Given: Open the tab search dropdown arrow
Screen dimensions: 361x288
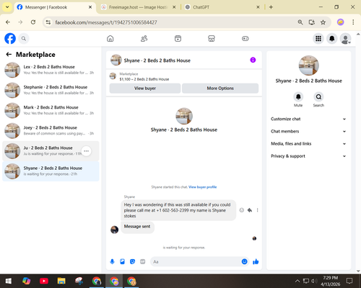Looking at the screenshot, I should (x=7, y=7).
